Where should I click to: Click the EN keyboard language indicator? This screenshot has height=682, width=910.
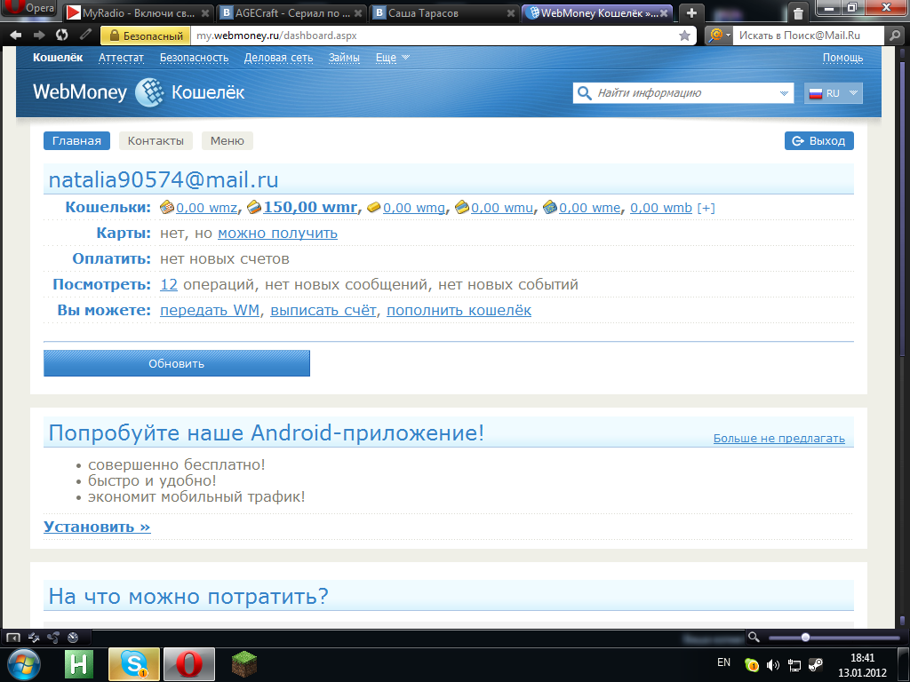point(723,662)
